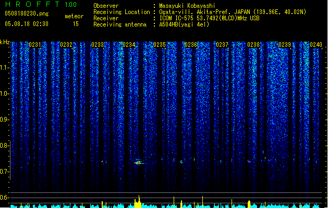Click the strong meteor echo after 0234
This screenshot has height=208, width=328.
click(139, 162)
